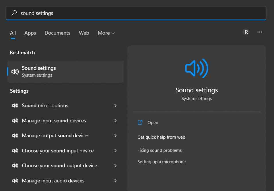Click speaker icon next to Choose your sound input device
274x191 pixels.
click(x=15, y=151)
